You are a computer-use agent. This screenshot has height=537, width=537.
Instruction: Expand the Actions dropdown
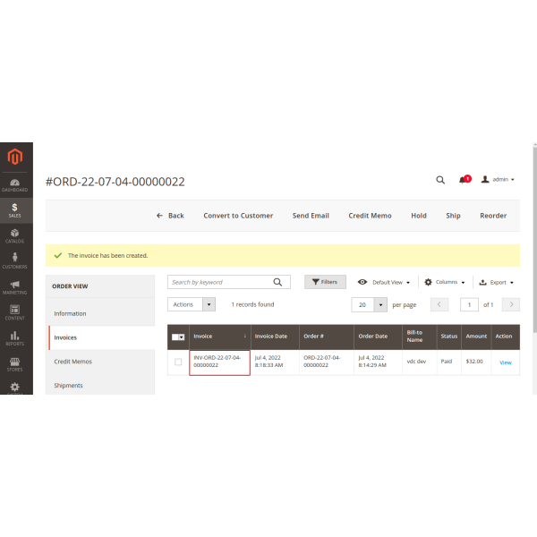[192, 304]
